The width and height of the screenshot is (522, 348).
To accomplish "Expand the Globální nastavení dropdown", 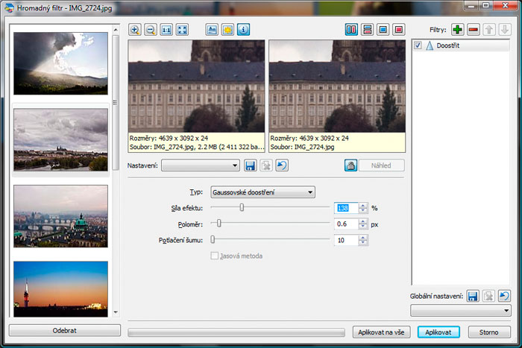I will 461,311.
